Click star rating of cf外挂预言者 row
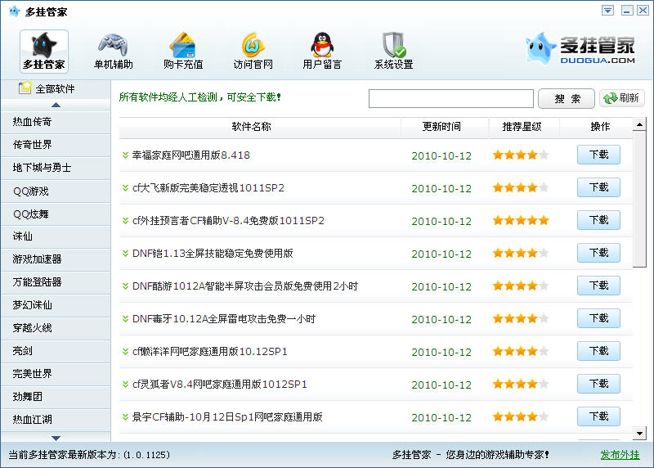The image size is (654, 468). click(x=521, y=220)
